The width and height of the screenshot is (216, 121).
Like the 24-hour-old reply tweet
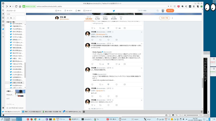coord(108,40)
